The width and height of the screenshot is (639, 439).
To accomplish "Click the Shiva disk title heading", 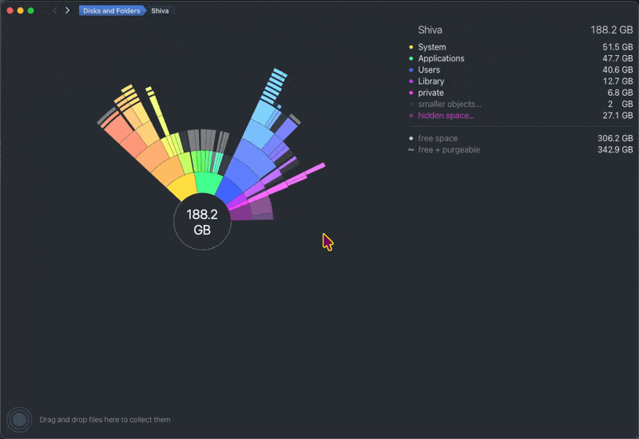I will pos(430,30).
